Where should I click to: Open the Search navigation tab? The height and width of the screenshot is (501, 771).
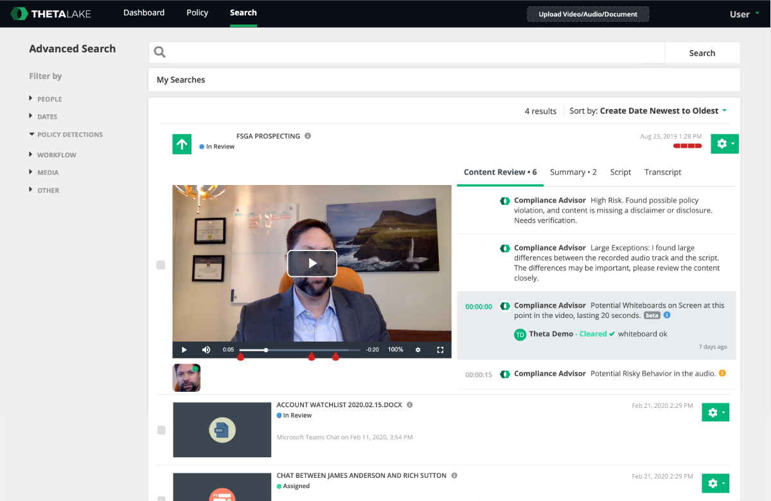point(244,13)
